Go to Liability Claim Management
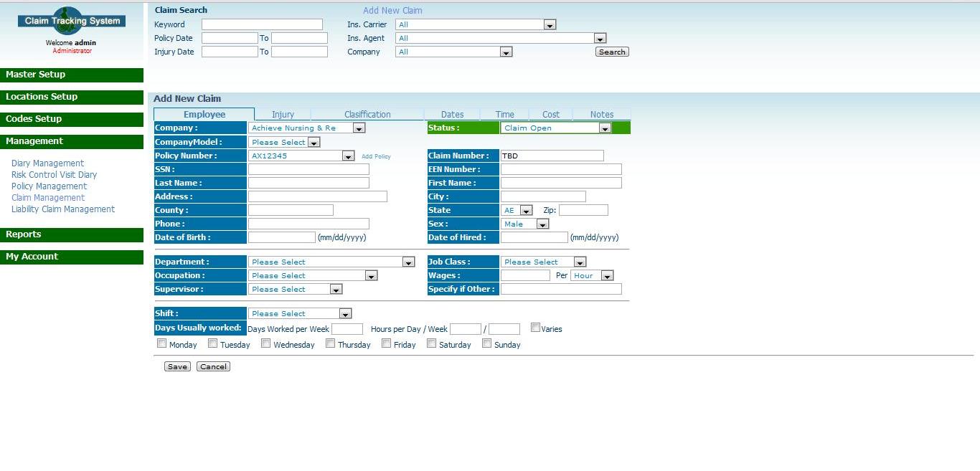Screen dimensions: 980x471 click(x=63, y=209)
